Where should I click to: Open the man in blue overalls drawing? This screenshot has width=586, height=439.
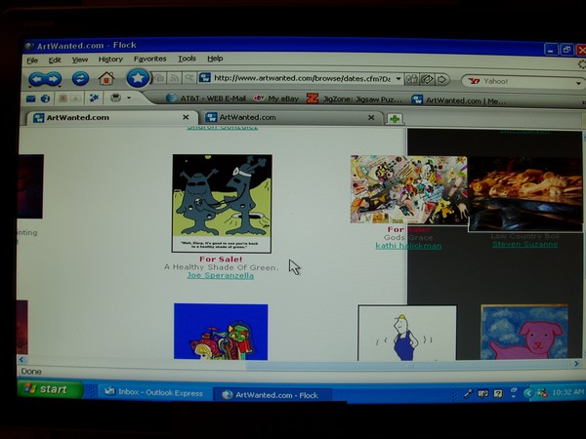click(x=407, y=333)
